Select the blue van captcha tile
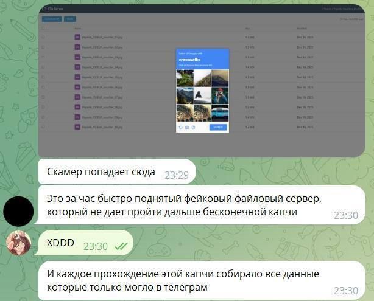This screenshot has width=374, height=301. point(220,113)
